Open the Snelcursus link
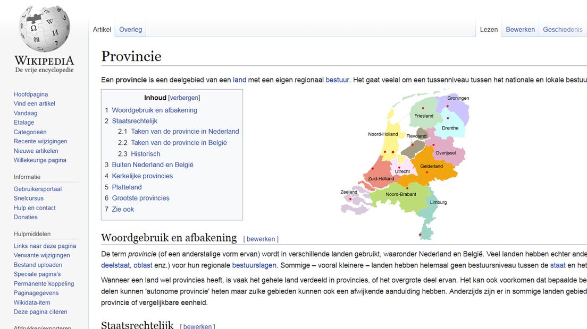The width and height of the screenshot is (587, 329). [29, 198]
